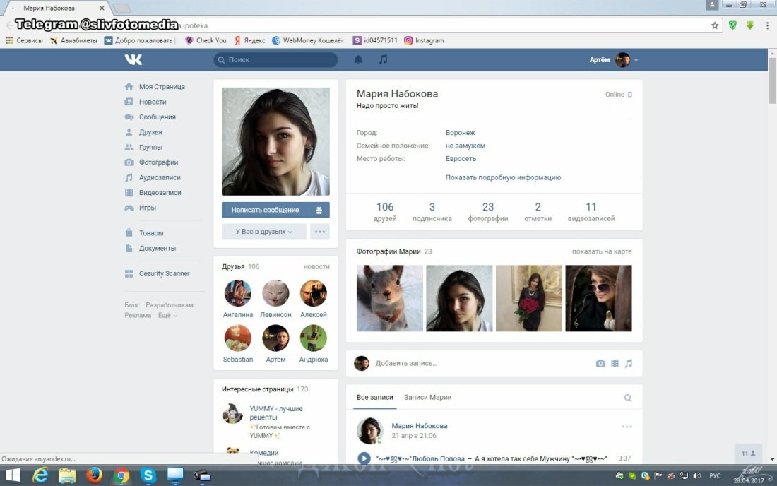
Task: Click the gift icon next to message button
Action: pyautogui.click(x=319, y=210)
